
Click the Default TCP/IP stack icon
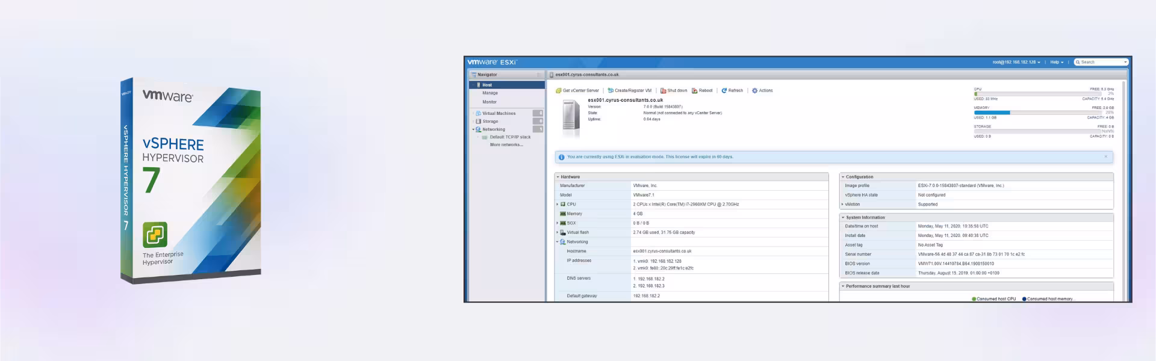pyautogui.click(x=485, y=137)
